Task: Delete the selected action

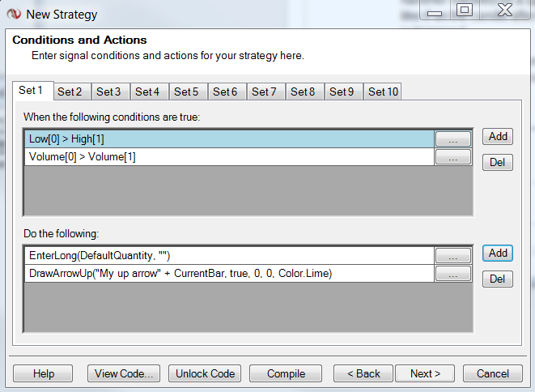Action: click(498, 279)
